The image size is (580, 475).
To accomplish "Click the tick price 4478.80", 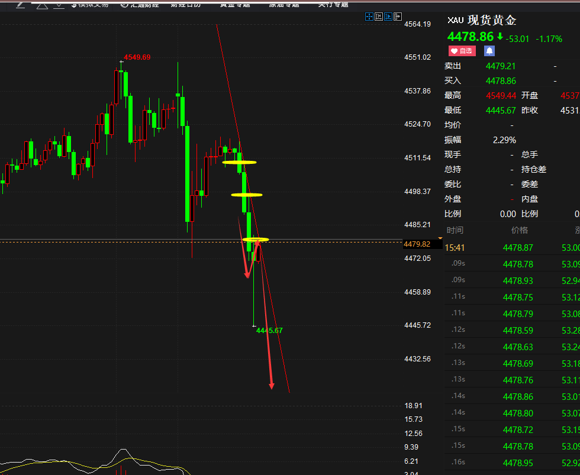I will coord(518,413).
